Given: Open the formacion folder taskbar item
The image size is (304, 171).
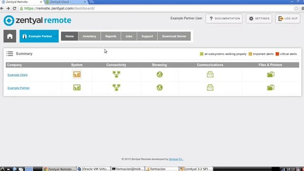Looking at the screenshot, I should coord(162,169).
